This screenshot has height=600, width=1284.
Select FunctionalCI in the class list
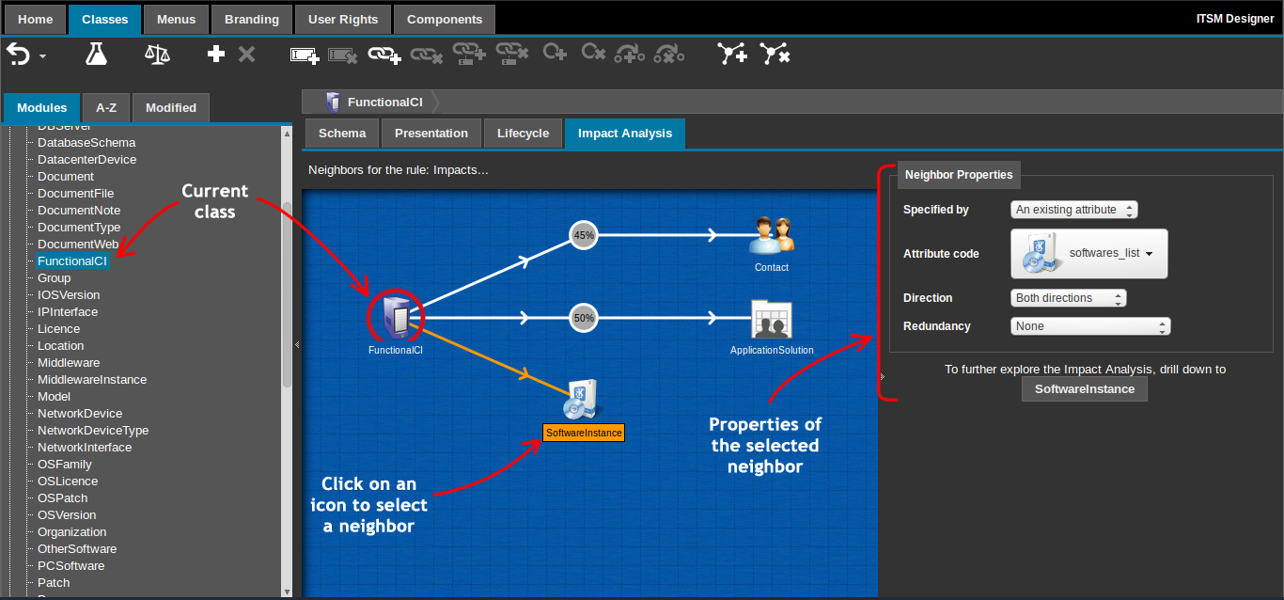click(x=72, y=261)
